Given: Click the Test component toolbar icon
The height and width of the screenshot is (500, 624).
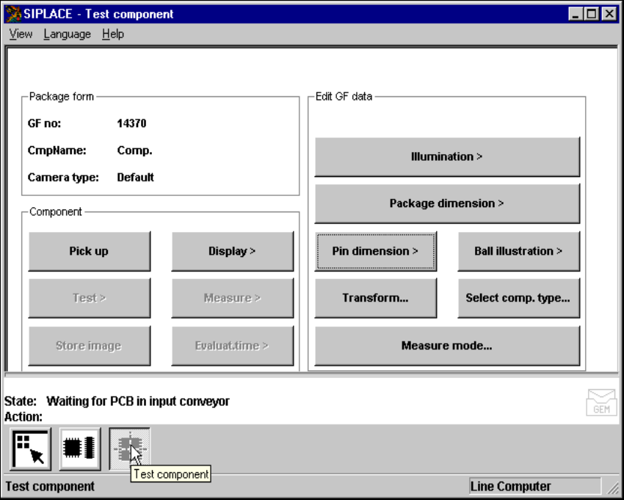Looking at the screenshot, I should pyautogui.click(x=129, y=449).
